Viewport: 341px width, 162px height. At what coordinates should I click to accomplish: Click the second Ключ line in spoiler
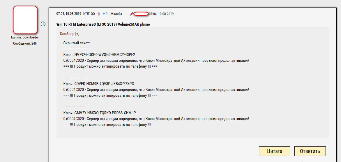click(x=98, y=84)
